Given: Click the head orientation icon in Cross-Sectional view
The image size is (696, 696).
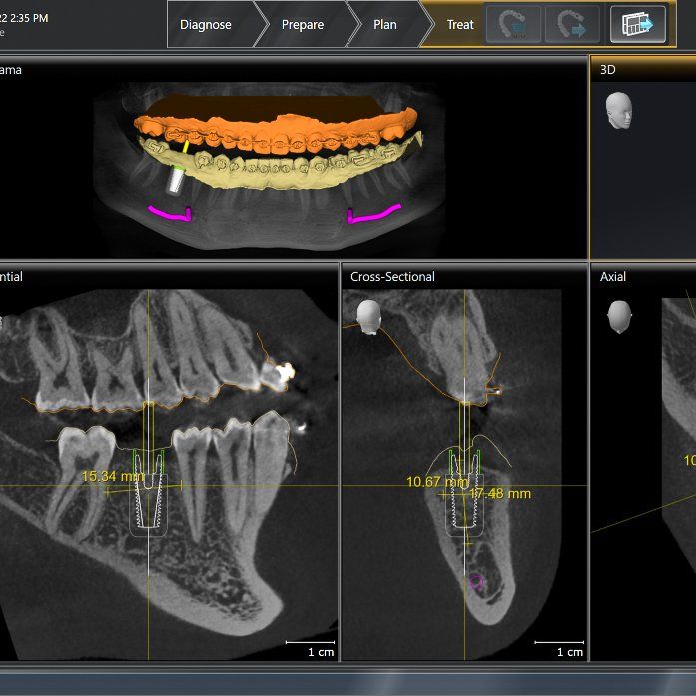Looking at the screenshot, I should click(369, 317).
